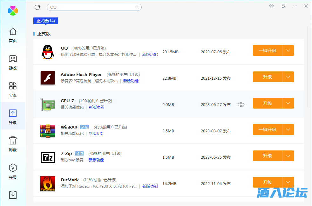This screenshot has width=312, height=206.
Task: Expand dropdown arrow for FurMark upgrade
Action: pos(288,182)
